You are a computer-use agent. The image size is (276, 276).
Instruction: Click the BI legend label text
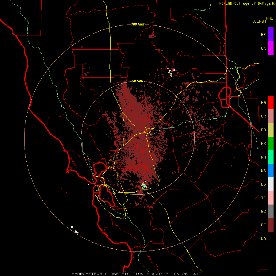(x=263, y=225)
